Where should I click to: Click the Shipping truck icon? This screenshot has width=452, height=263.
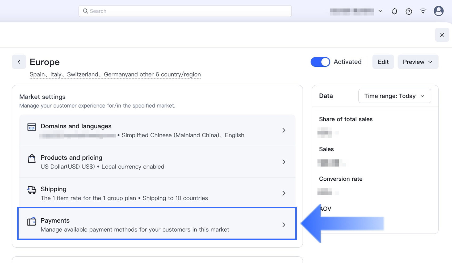point(32,190)
